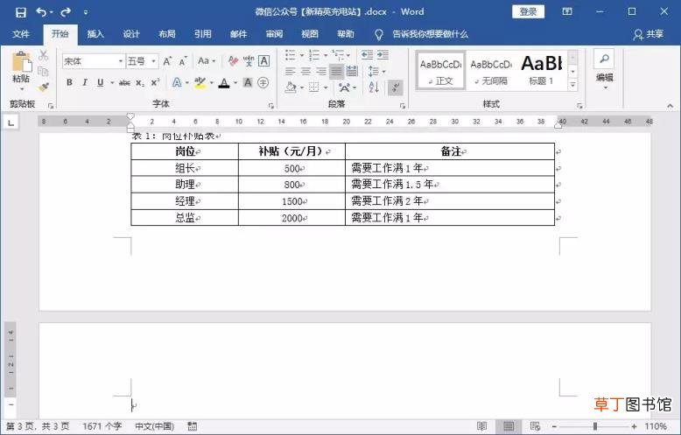Screen dimensions: 681x435
Task: Apply character border icon
Action: pyautogui.click(x=263, y=61)
